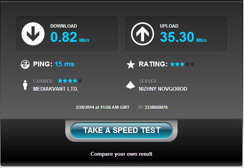This screenshot has width=244, height=168.
Task: Click the DOWNLOAD label
Action: pos(64,26)
